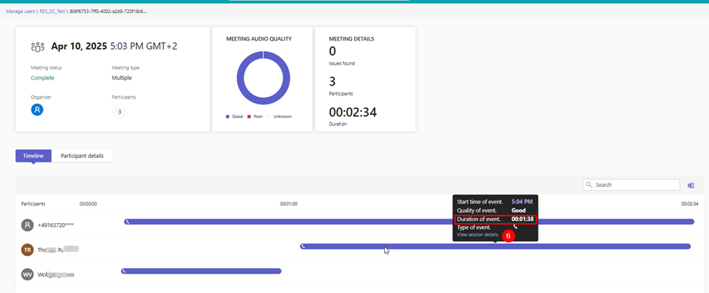Click the WV participant's call timeline bar
709x293 pixels.
tap(201, 271)
